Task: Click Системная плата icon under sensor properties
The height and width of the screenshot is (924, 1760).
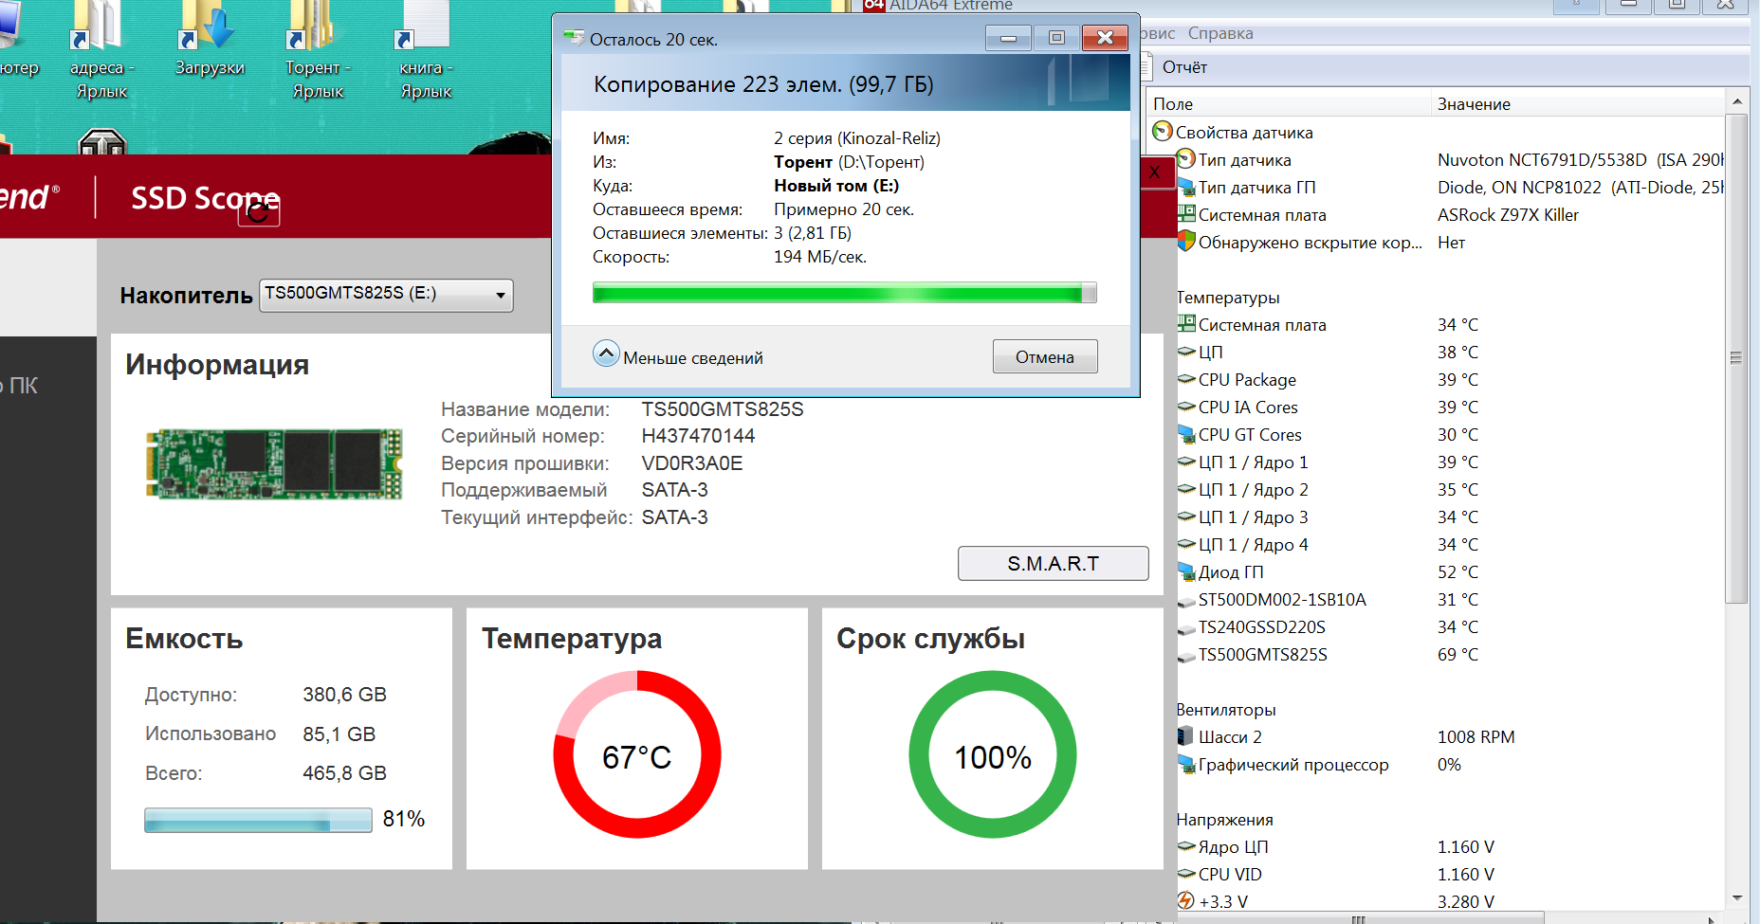Action: (1186, 214)
